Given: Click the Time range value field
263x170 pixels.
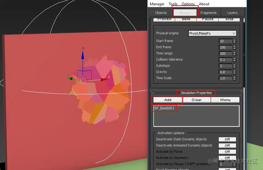Looking at the screenshot, I should point(226,53).
